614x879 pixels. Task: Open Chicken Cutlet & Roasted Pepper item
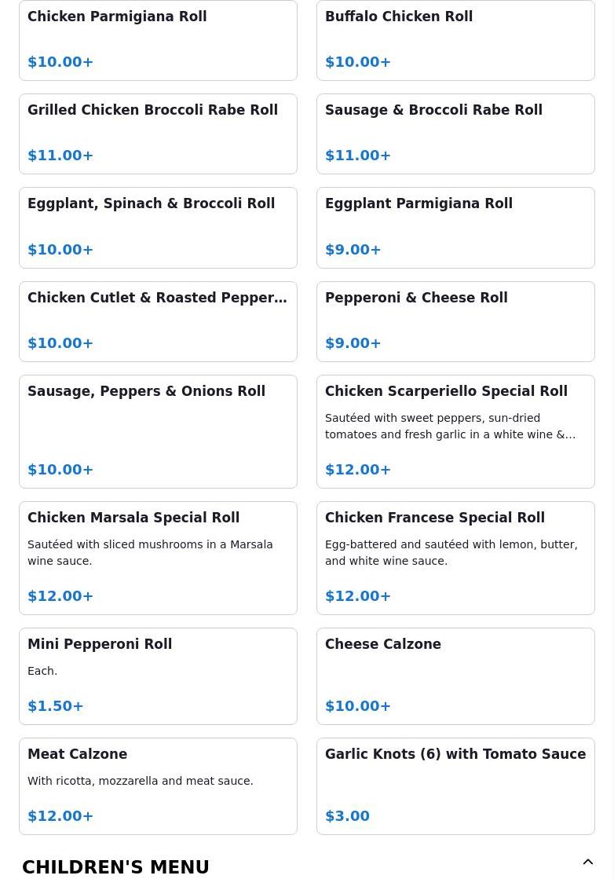(158, 321)
